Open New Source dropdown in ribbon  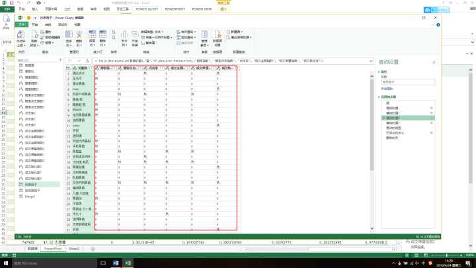[234, 32]
